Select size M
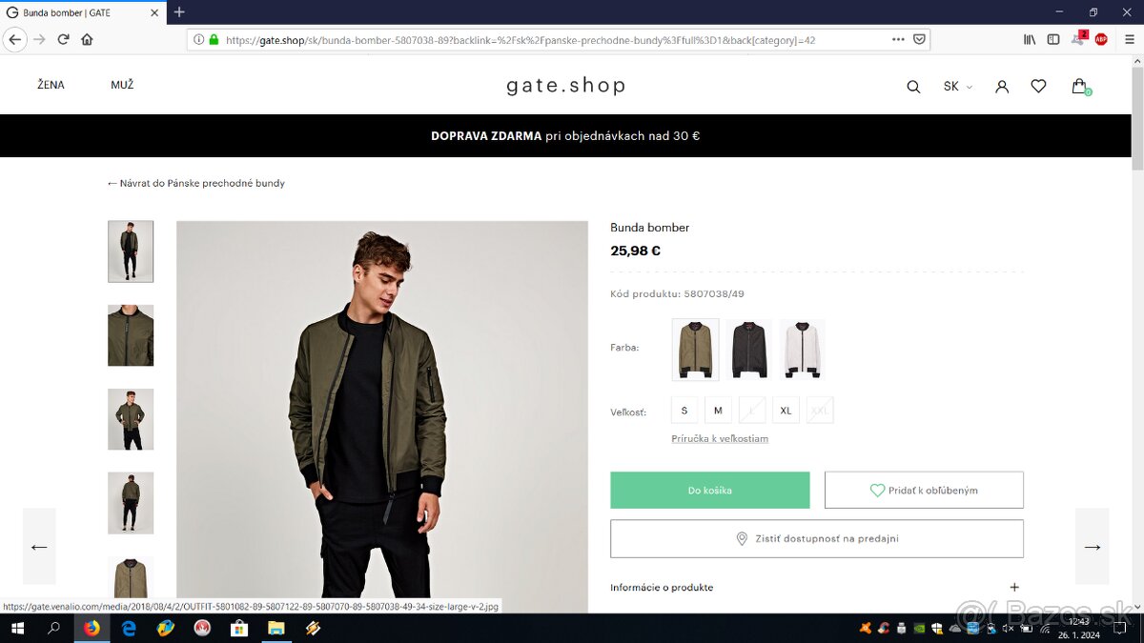 point(718,411)
